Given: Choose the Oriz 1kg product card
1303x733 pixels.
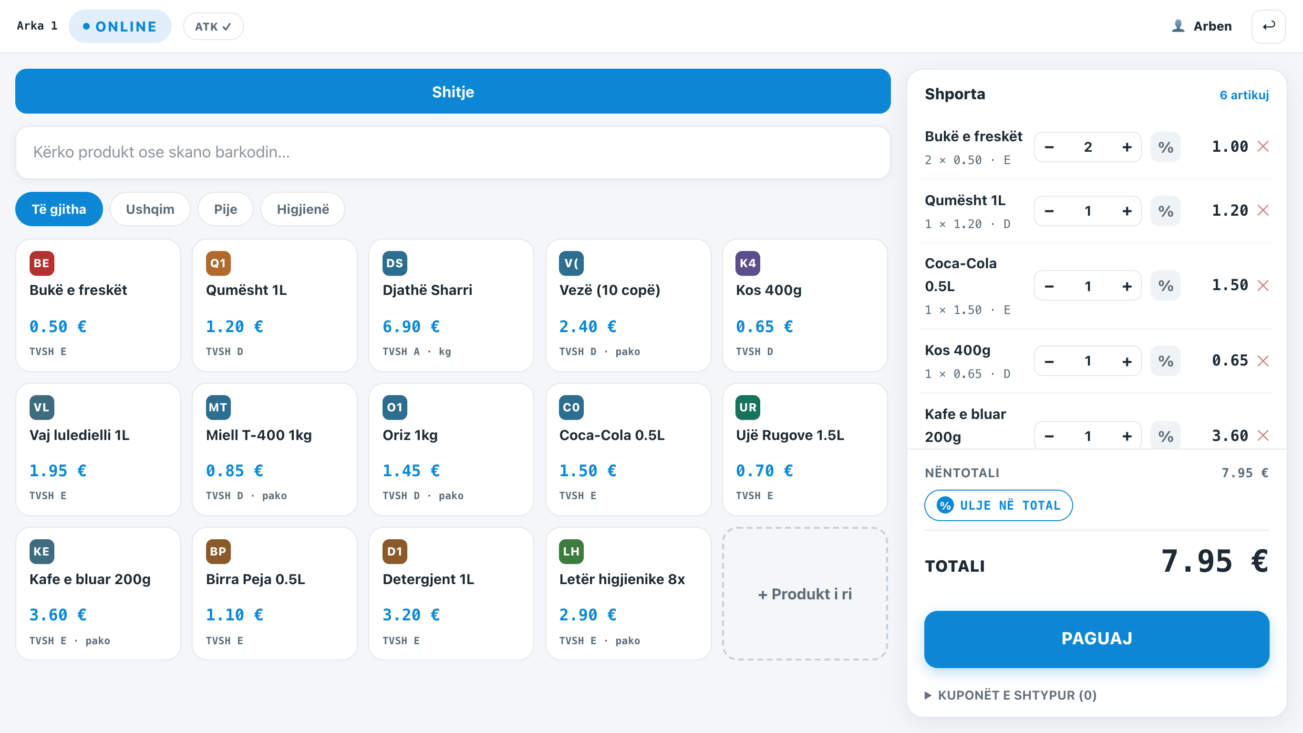Looking at the screenshot, I should (451, 450).
